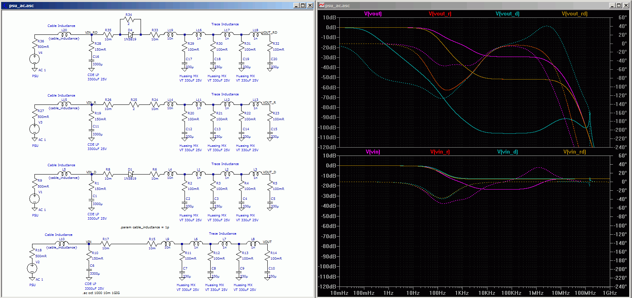The image size is (632, 298).
Task: Select the V(vout_rd) trace label
Action: [575, 14]
